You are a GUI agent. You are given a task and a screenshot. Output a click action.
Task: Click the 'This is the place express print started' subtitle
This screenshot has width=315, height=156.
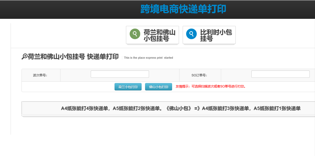[x=148, y=58]
